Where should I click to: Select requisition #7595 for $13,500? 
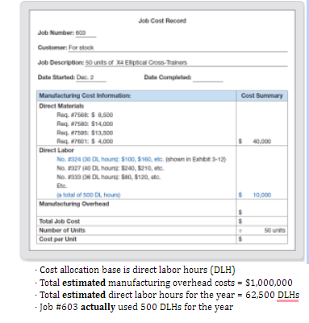pos(85,132)
